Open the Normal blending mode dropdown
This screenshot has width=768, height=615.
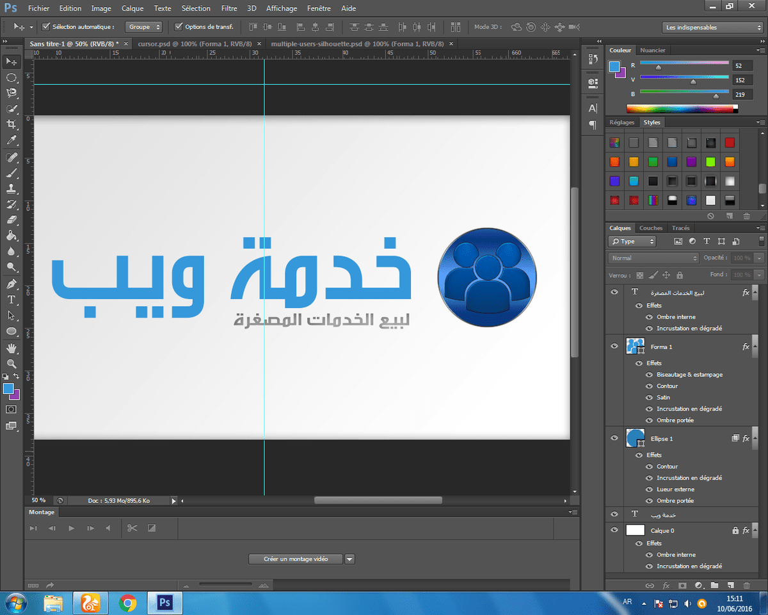pyautogui.click(x=653, y=258)
